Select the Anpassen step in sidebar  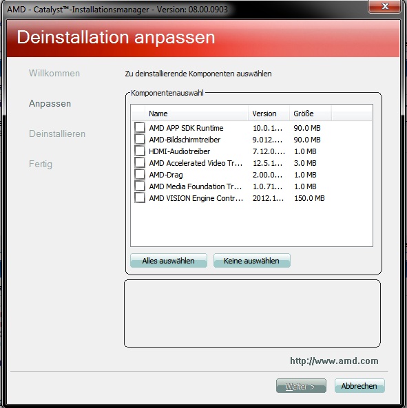50,104
